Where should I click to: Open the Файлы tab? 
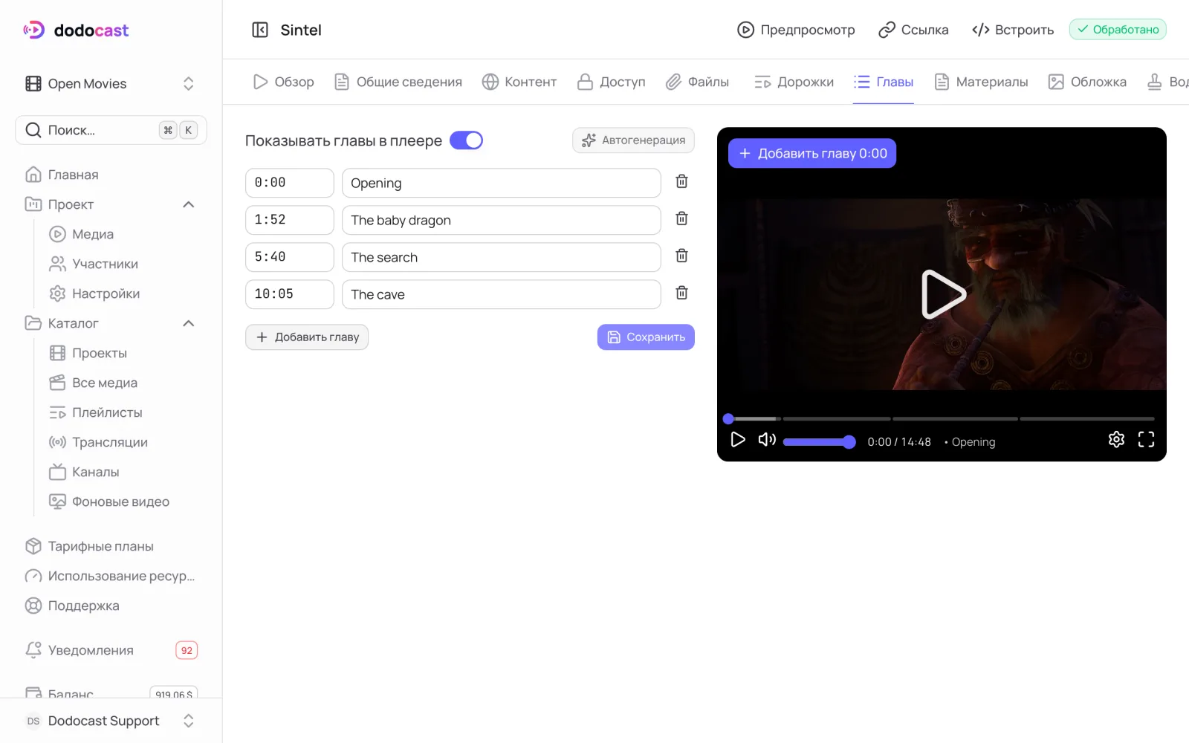click(697, 82)
